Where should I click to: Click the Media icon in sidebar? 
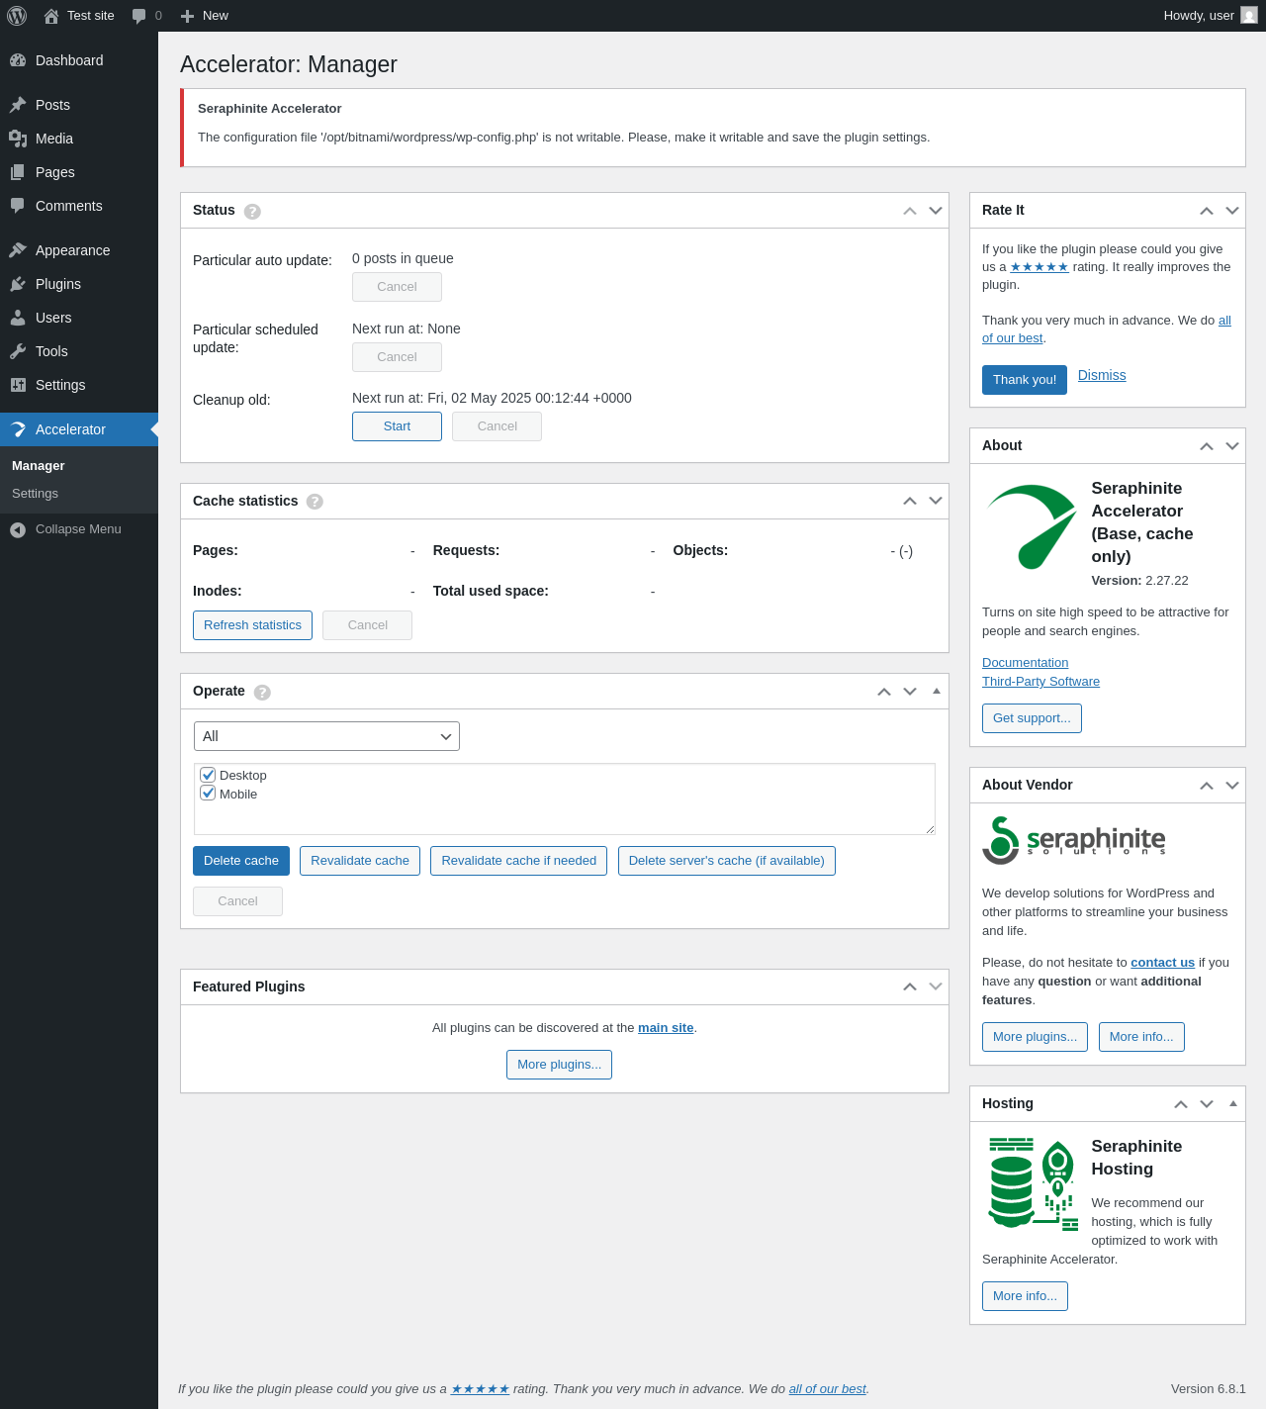click(18, 139)
